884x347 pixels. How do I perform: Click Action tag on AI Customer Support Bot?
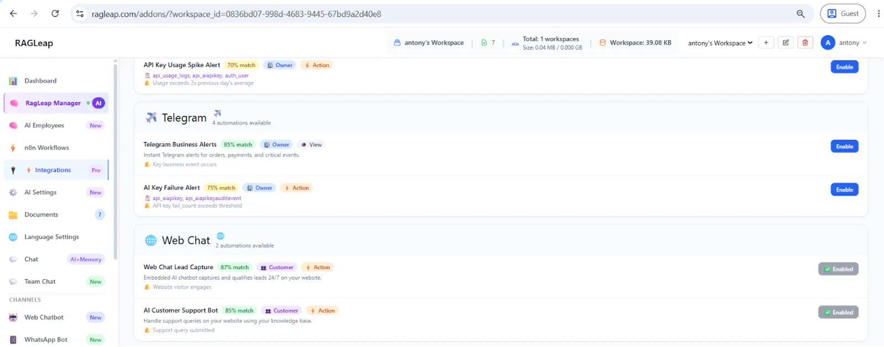click(x=323, y=311)
